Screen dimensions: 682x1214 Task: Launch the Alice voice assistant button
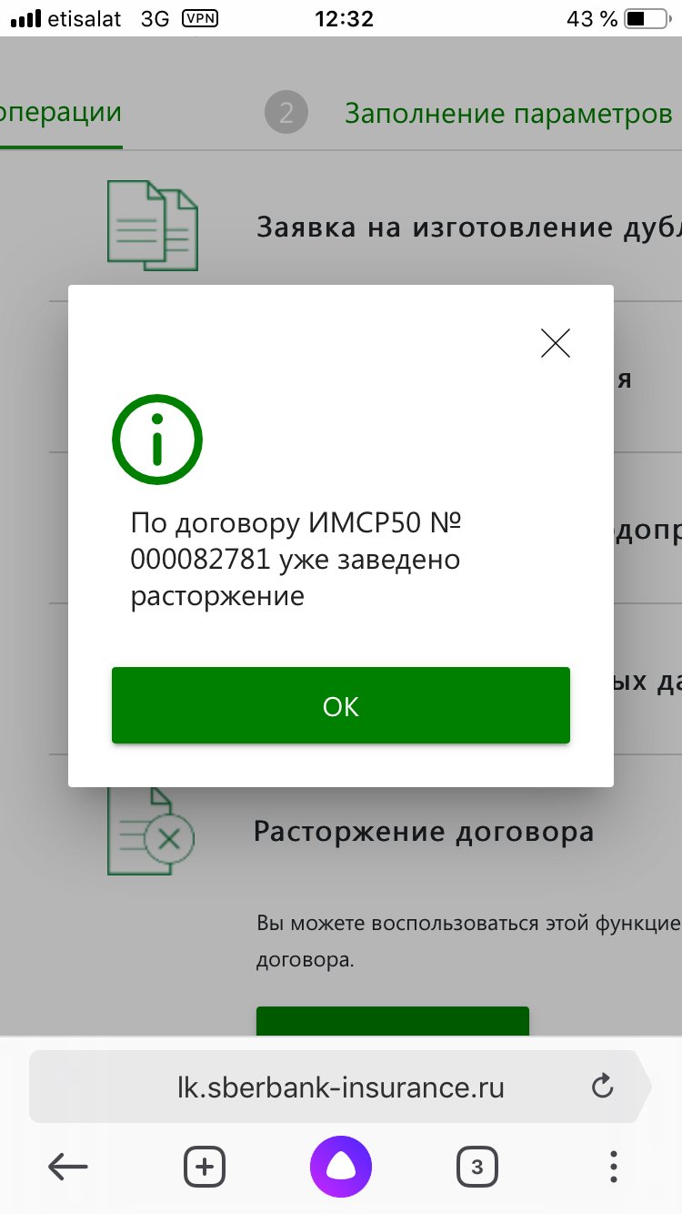pyautogui.click(x=341, y=1166)
